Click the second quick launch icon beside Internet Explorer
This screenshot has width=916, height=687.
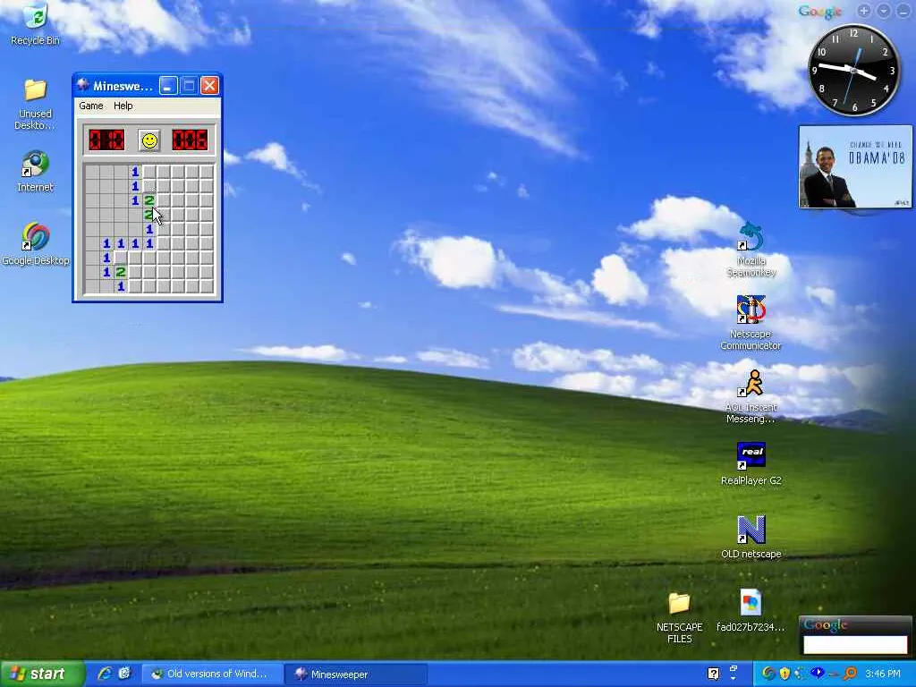click(124, 674)
